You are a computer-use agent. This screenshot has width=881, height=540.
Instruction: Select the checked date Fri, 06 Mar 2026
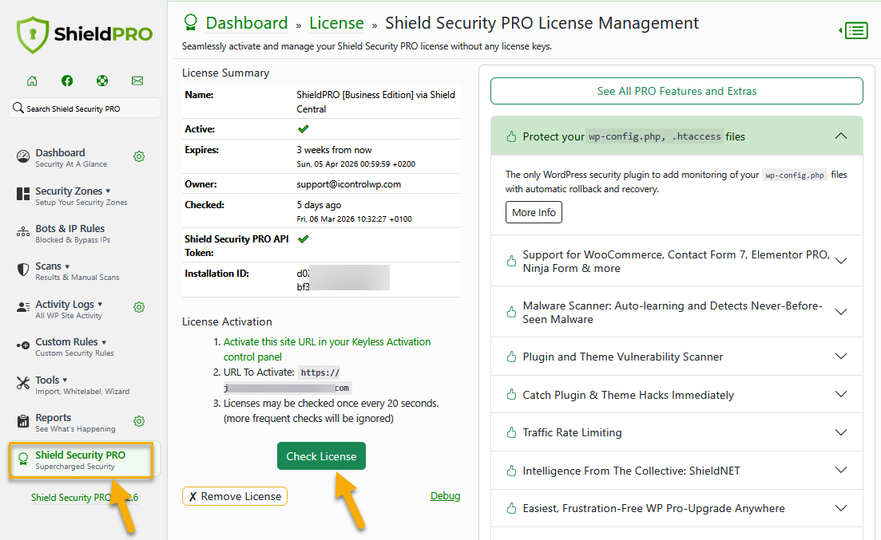coord(355,219)
